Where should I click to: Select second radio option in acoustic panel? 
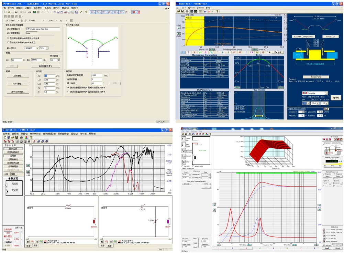click(x=68, y=92)
